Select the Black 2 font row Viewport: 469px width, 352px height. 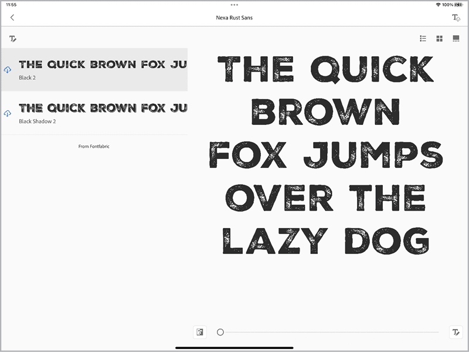94,69
